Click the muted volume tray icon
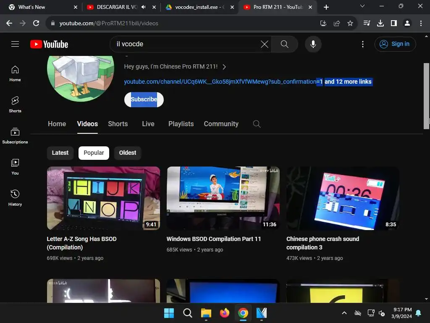 pyautogui.click(x=381, y=313)
